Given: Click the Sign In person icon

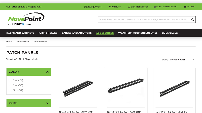Looking at the screenshot, I should [129, 7].
